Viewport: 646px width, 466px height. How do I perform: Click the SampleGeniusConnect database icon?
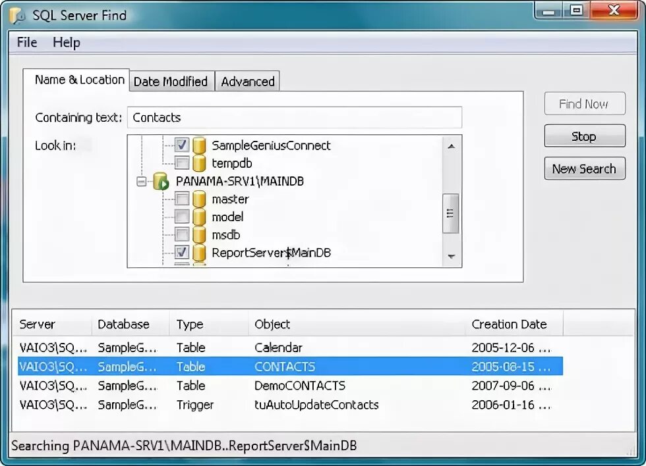pyautogui.click(x=199, y=145)
